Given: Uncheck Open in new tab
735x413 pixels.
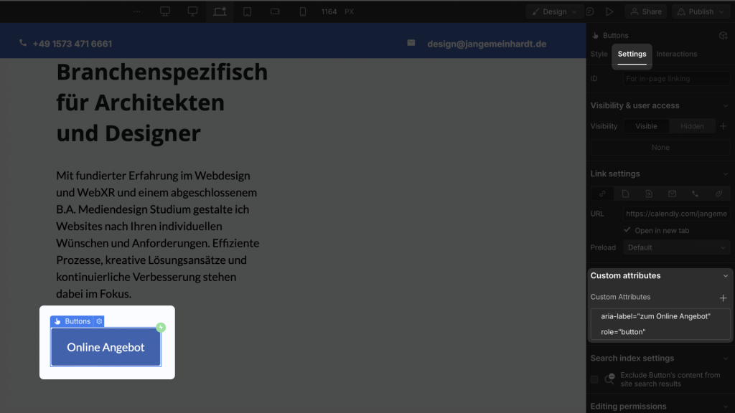Looking at the screenshot, I should pos(627,230).
